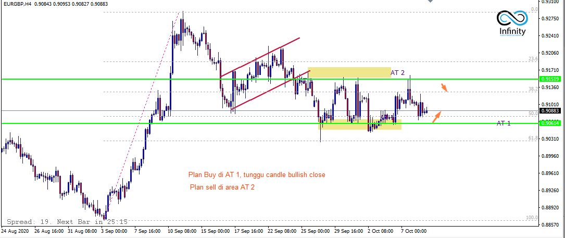Click 0.89610 on the price axis
Screen dimensions: 565x238
click(549, 173)
